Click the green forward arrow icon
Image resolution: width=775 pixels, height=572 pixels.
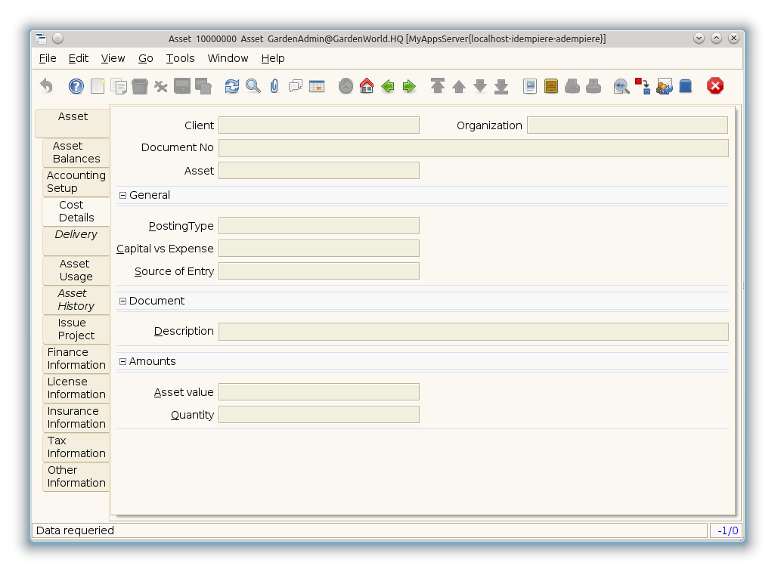(409, 86)
